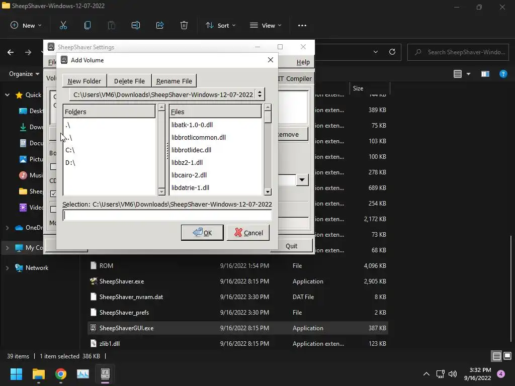Click Delete File in Add Volume dialog

[x=129, y=81]
